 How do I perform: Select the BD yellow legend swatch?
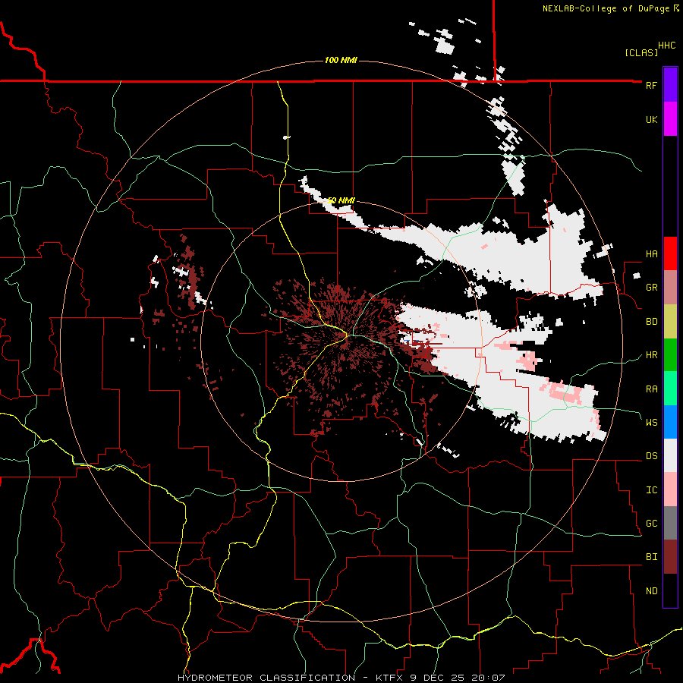pyautogui.click(x=670, y=322)
